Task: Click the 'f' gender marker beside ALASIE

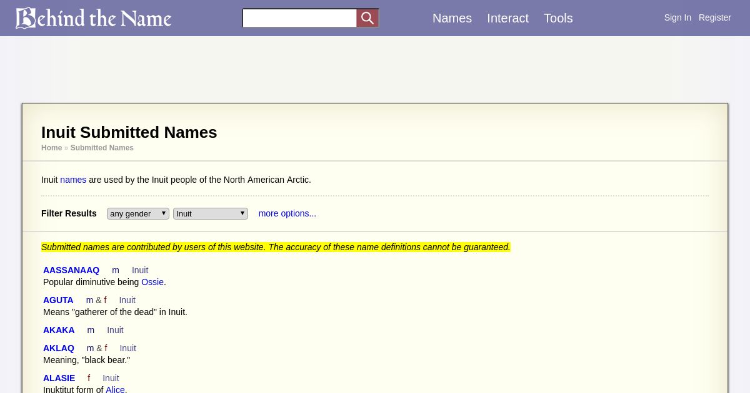Action: [89, 378]
